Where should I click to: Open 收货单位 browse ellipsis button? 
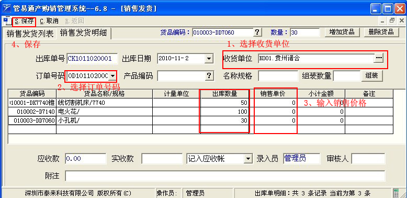click(379, 58)
